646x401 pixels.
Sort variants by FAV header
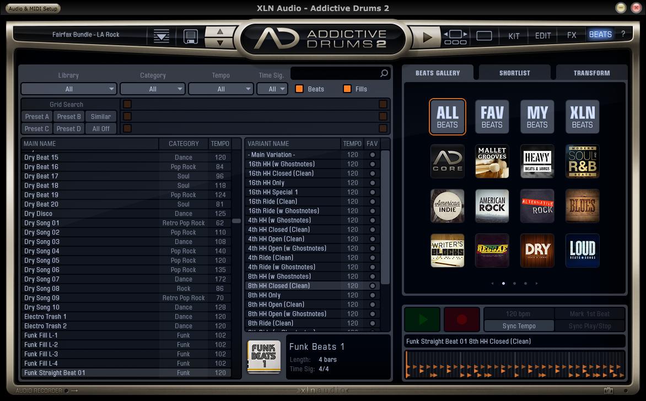click(x=372, y=144)
